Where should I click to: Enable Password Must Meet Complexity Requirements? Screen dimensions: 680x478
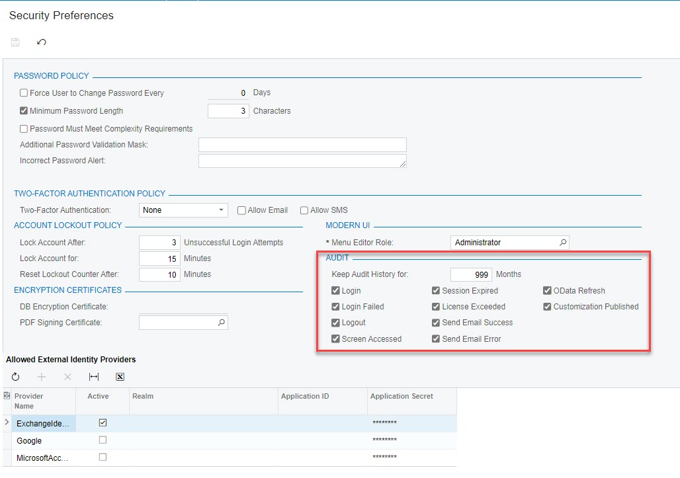tap(24, 129)
